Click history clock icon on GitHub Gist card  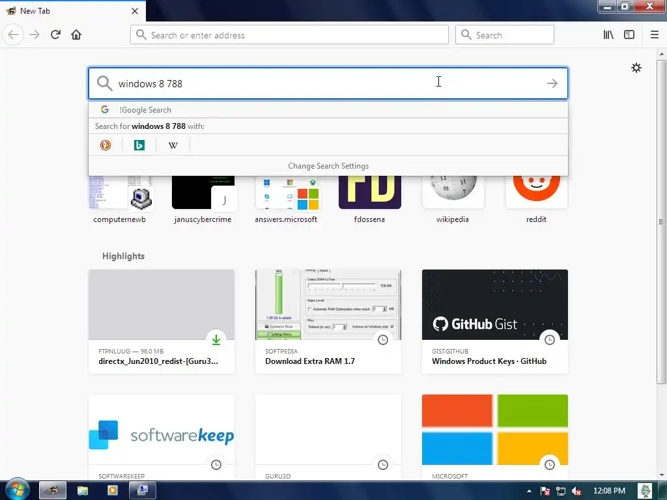[550, 340]
